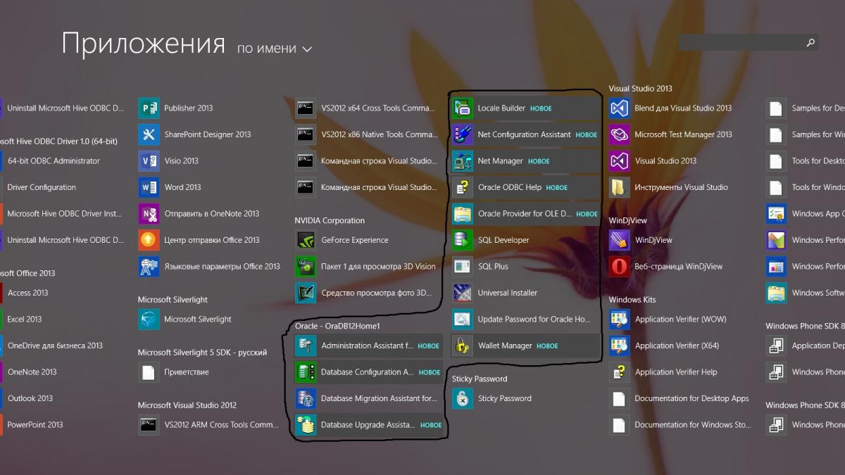Image resolution: width=845 pixels, height=475 pixels.
Task: Click the search input field
Action: [x=748, y=42]
